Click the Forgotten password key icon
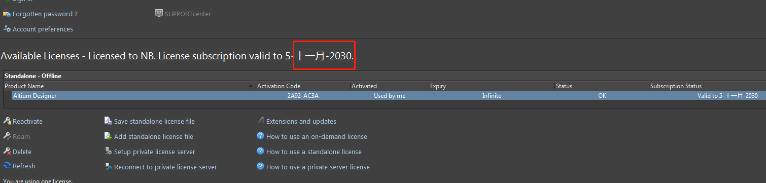Screen dimensions: 766x183 pyautogui.click(x=7, y=14)
